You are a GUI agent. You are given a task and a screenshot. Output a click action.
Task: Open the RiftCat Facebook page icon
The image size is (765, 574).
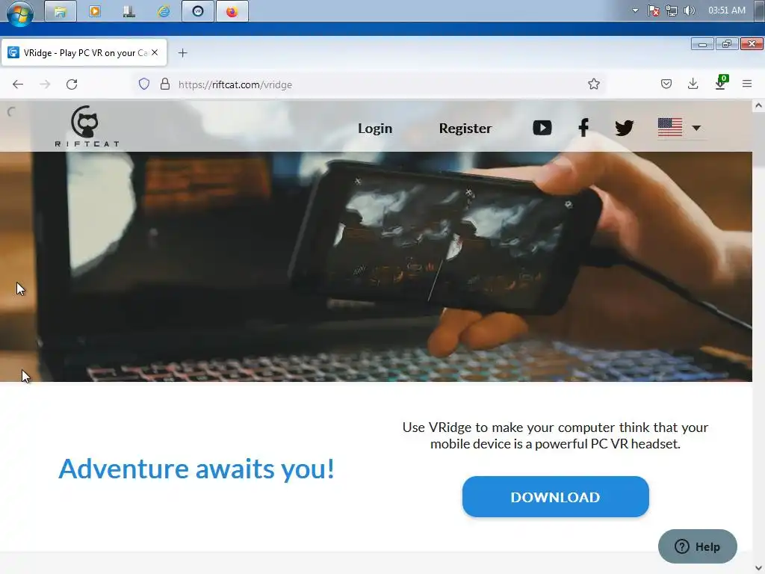click(x=583, y=128)
